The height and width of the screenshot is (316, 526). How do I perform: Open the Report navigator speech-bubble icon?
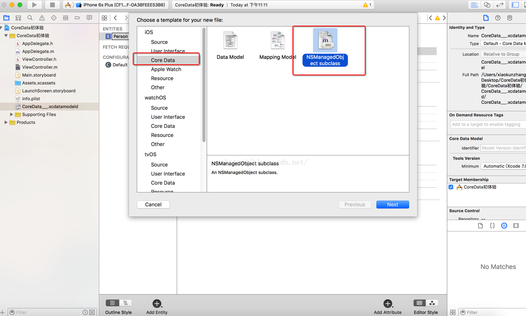(x=89, y=18)
